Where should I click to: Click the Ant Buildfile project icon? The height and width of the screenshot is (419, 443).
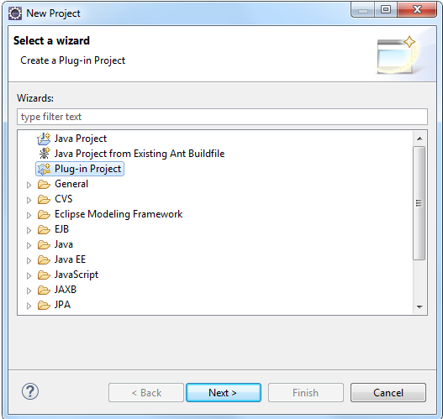(x=44, y=154)
